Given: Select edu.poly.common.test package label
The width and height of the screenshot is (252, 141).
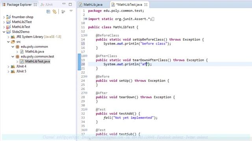Looking at the screenshot, I should (x=37, y=56).
